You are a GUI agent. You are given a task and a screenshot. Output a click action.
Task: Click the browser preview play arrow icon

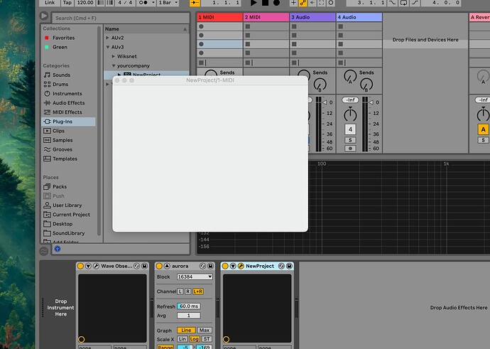(44, 16)
